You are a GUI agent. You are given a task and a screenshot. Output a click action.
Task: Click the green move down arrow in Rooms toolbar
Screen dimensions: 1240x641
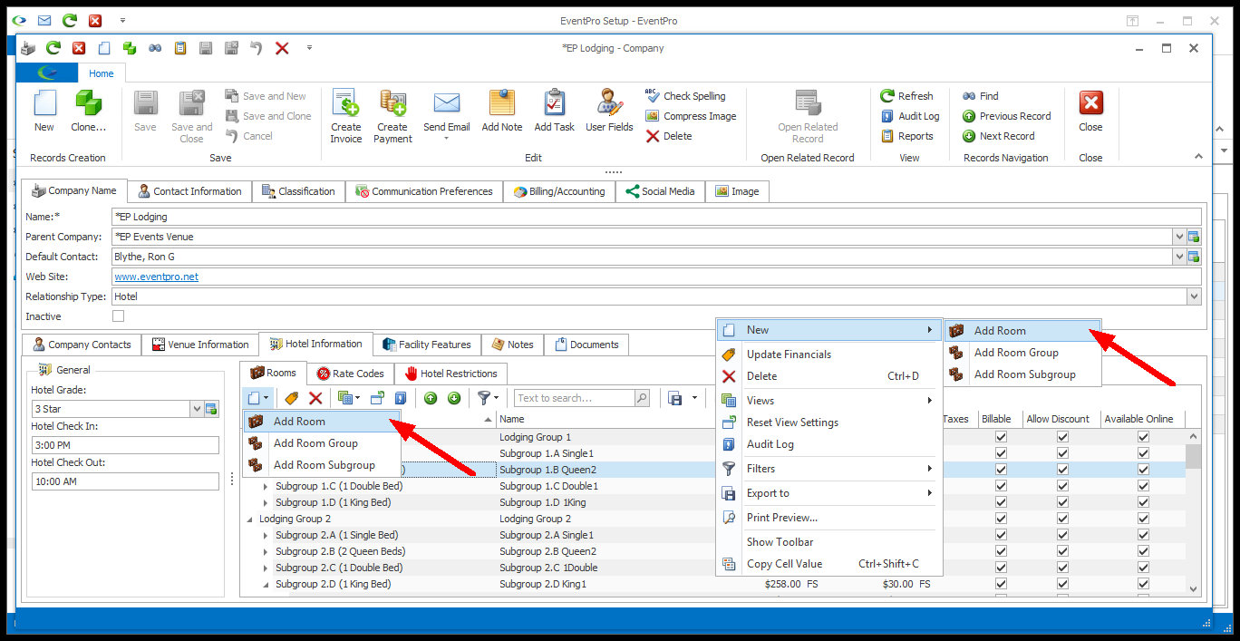(454, 398)
